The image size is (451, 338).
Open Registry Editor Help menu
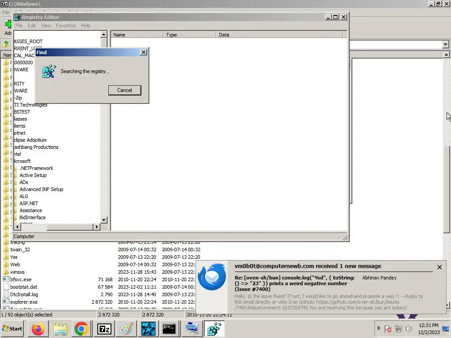pos(86,26)
